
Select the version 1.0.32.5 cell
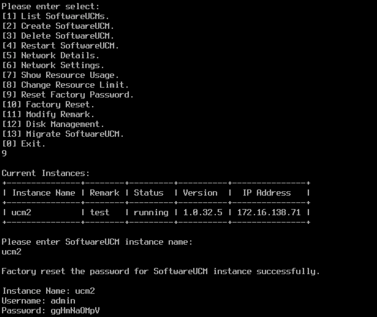203,212
